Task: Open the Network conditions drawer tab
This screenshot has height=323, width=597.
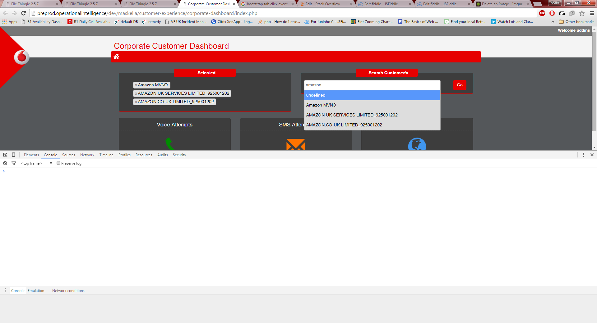Action: (x=68, y=291)
